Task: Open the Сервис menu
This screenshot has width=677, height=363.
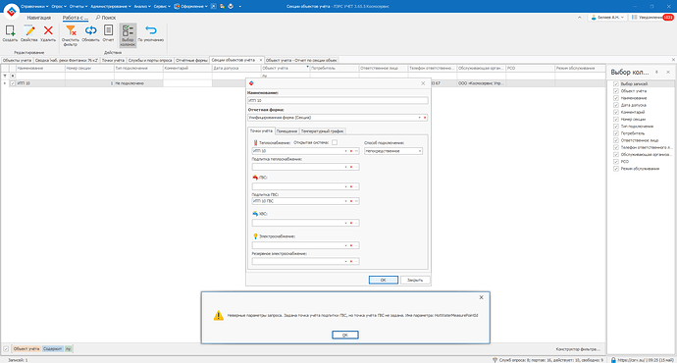Action: point(163,6)
